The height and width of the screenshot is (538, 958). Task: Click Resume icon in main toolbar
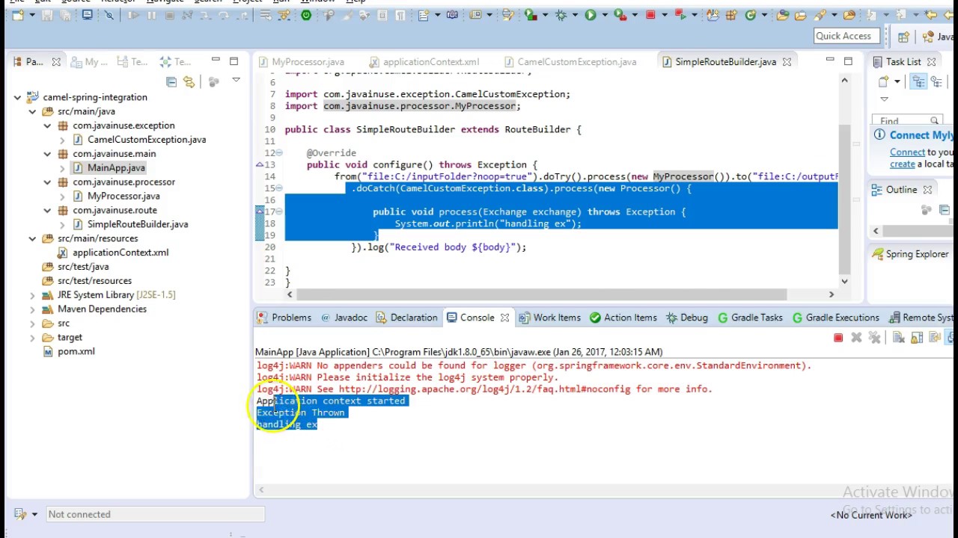pyautogui.click(x=133, y=15)
